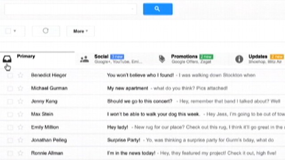Switch to the Social tab
This screenshot has width=285, height=160.
113,59
